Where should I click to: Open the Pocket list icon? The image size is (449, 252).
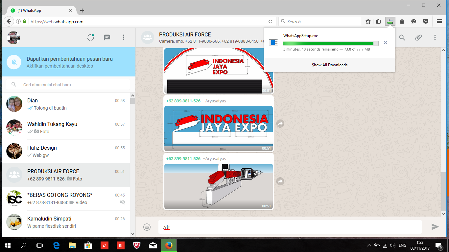(426, 22)
